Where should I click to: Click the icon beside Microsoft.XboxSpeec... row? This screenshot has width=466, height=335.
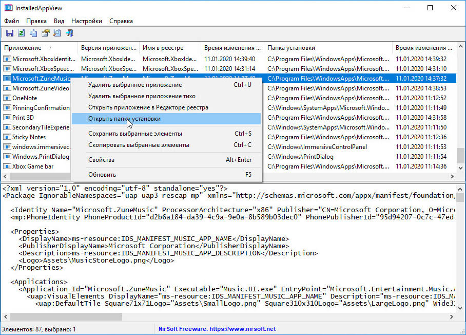pyautogui.click(x=7, y=69)
